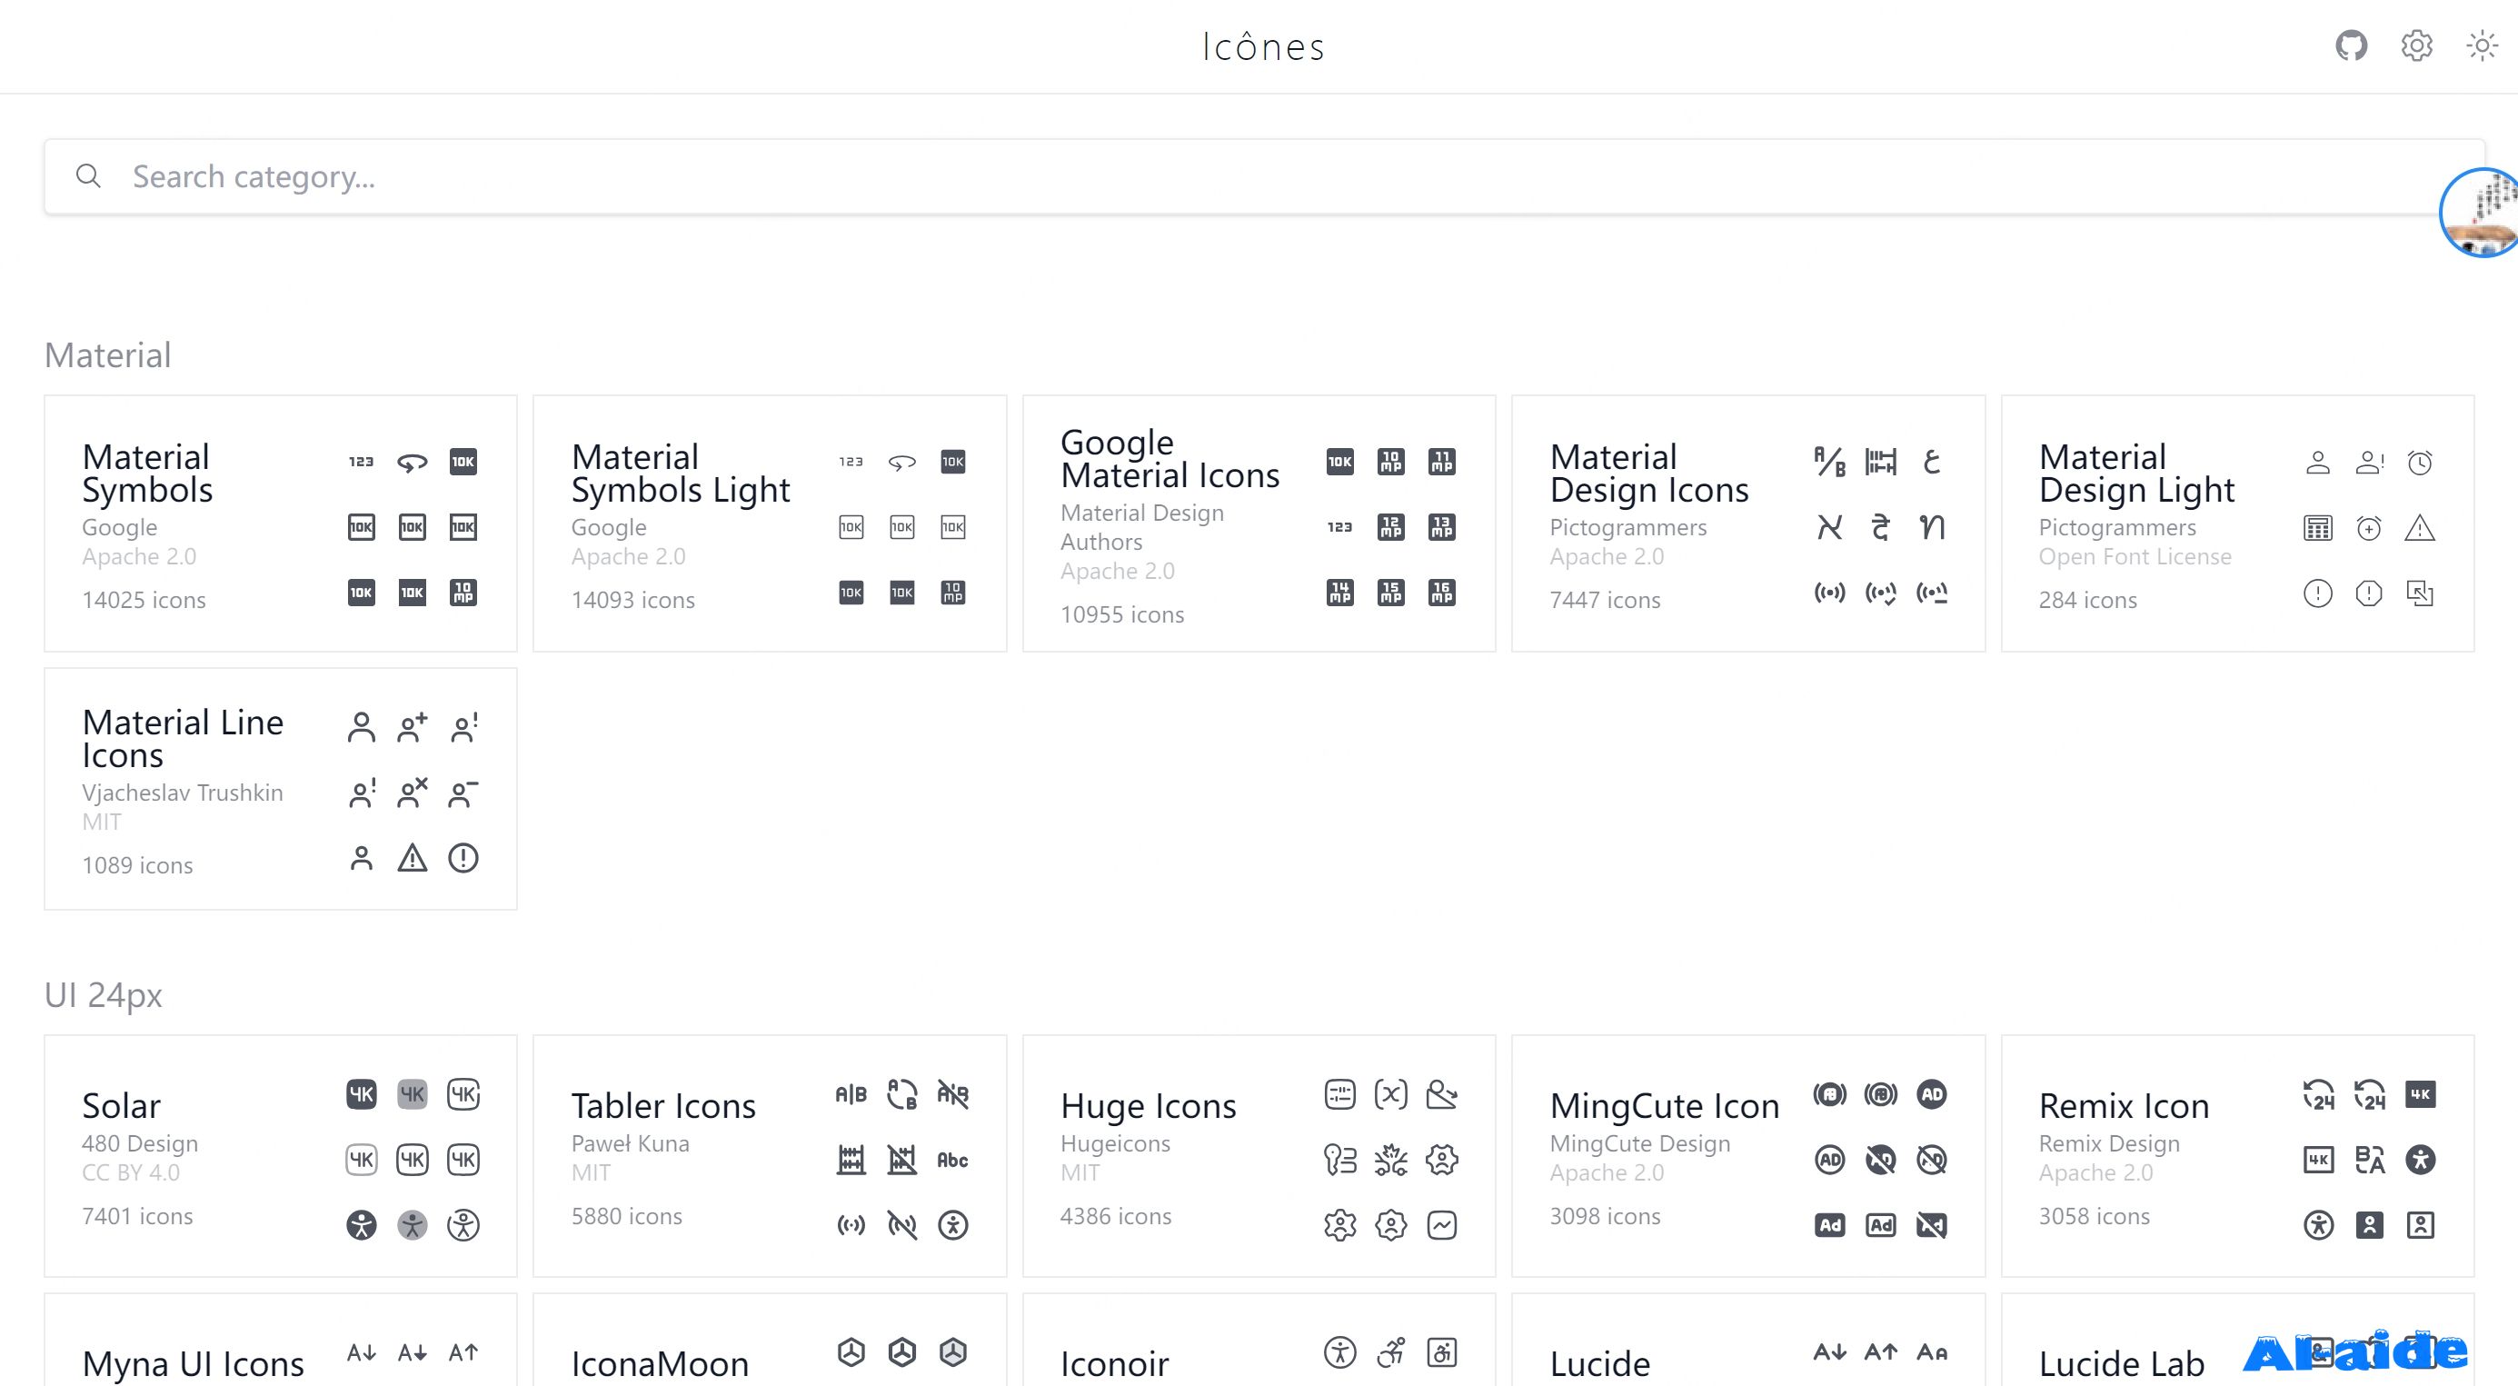This screenshot has height=1386, width=2518.
Task: Click the access point icon in Material Design Icons
Action: tap(1830, 593)
